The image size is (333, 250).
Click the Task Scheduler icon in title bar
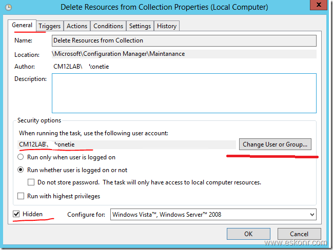point(8,7)
